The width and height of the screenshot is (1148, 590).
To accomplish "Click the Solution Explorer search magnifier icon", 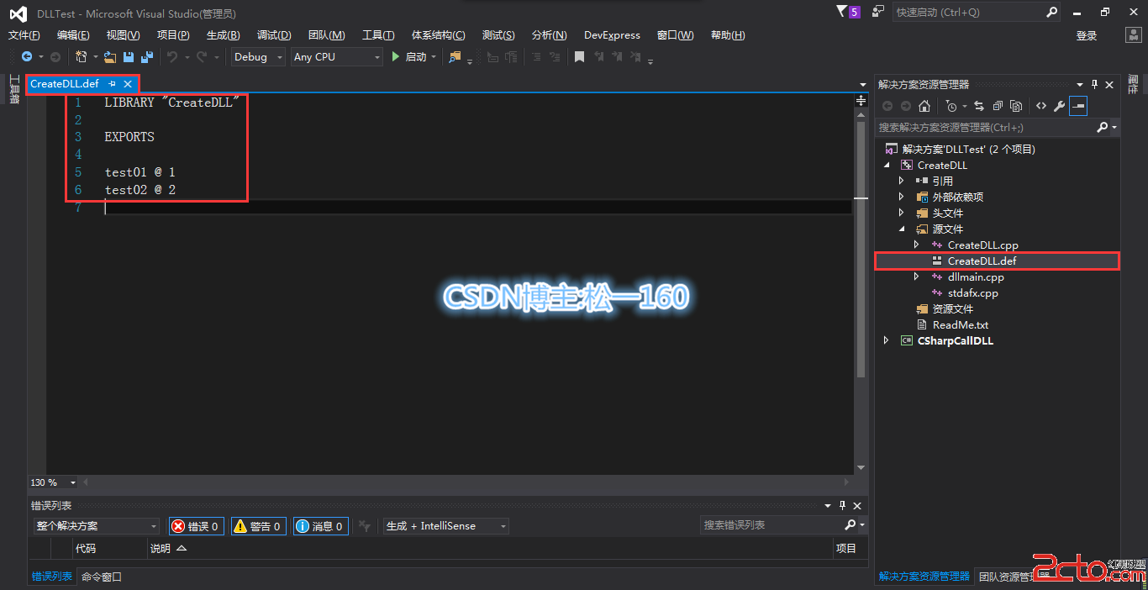I will (1103, 128).
